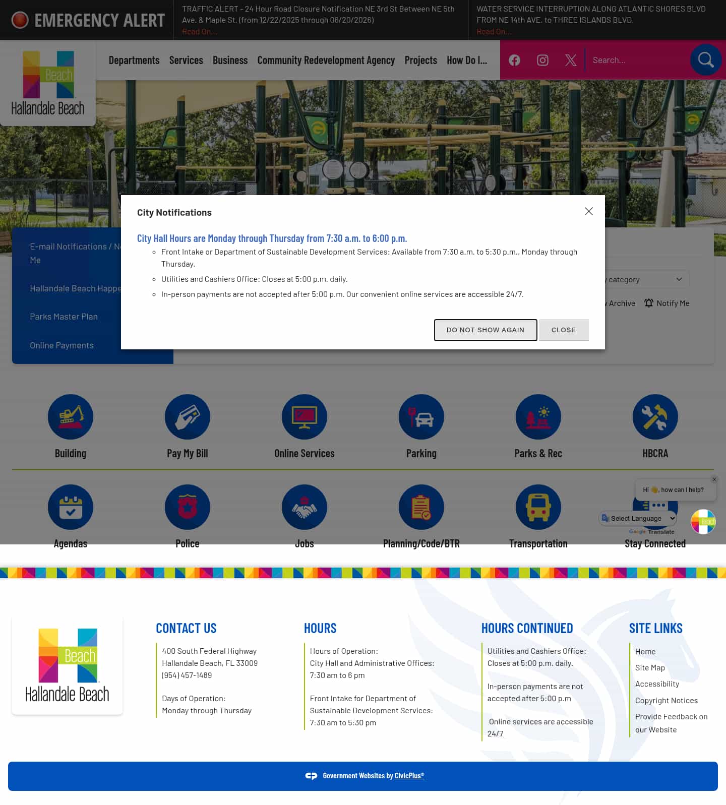Click the Stay Connected label
Image resolution: width=726 pixels, height=805 pixels.
[655, 543]
